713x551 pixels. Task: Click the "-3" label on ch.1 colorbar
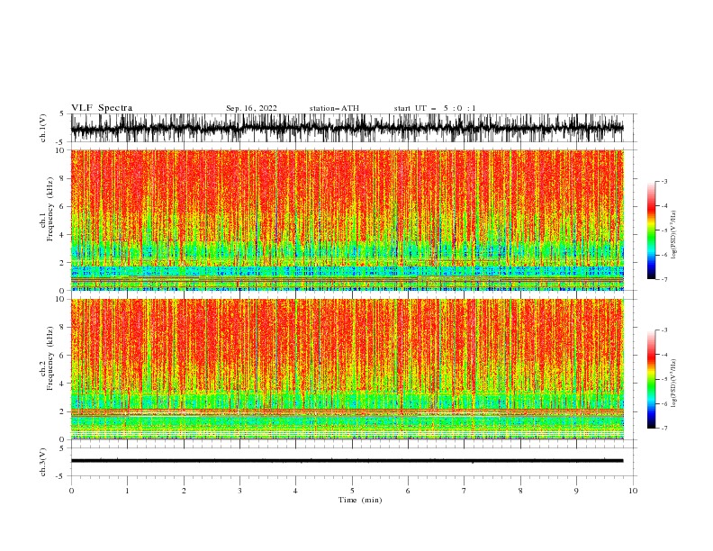[x=664, y=181]
